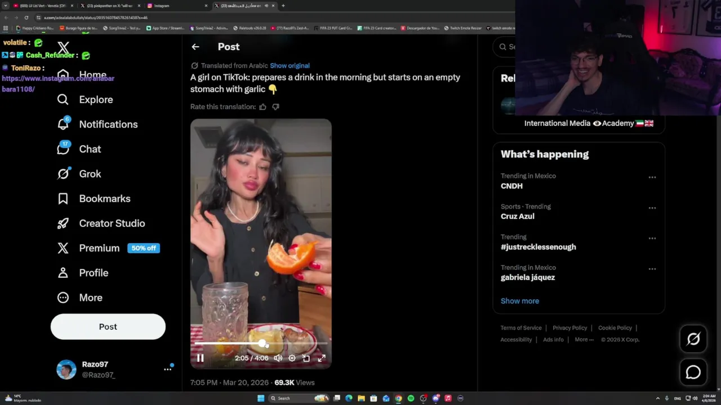Open Terms of Service link
The width and height of the screenshot is (721, 405).
point(521,328)
